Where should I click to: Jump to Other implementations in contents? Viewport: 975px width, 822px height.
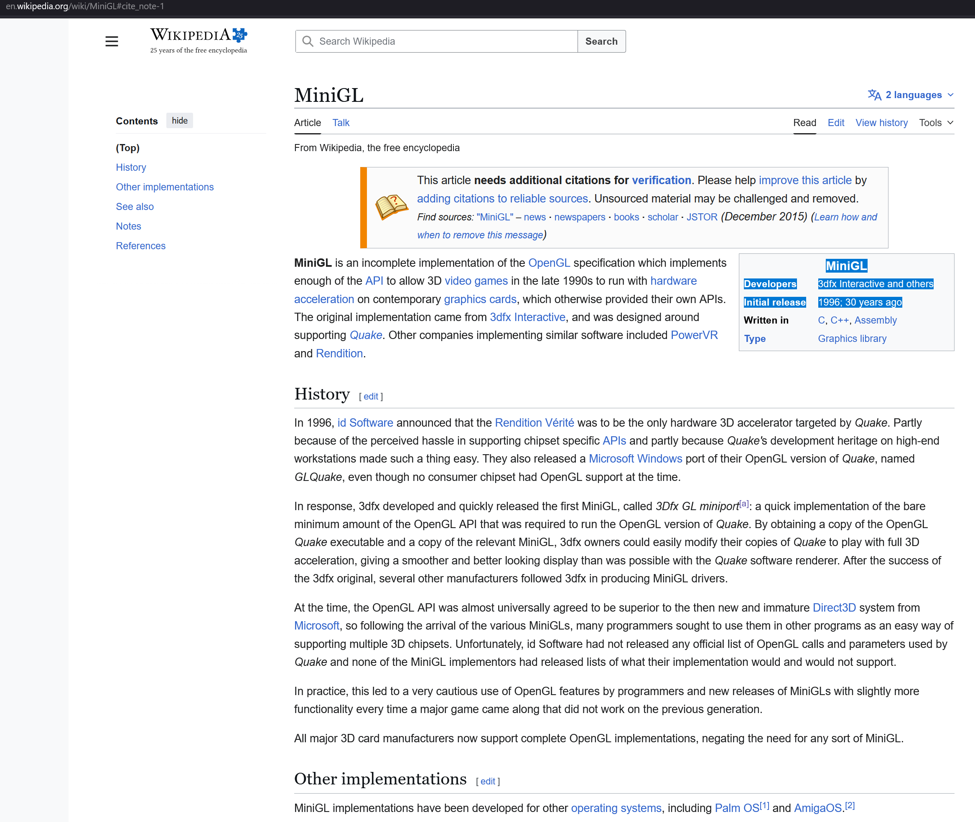pos(165,187)
